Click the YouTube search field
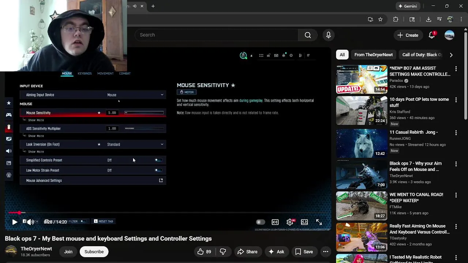Image resolution: width=468 pixels, height=263 pixels. click(216, 35)
